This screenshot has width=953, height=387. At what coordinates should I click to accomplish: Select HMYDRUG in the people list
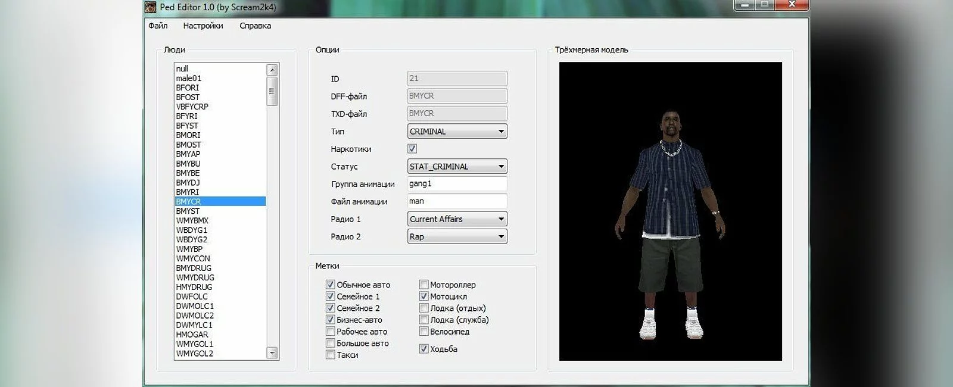pos(220,287)
